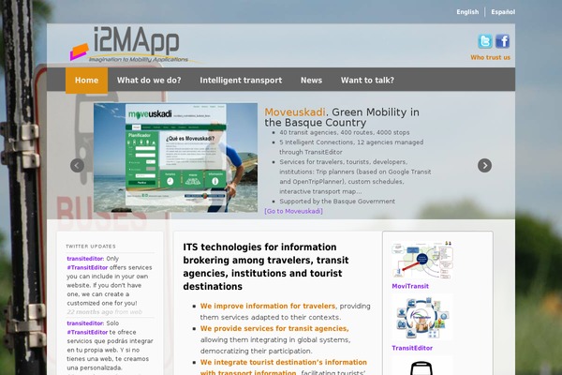Viewport: 562px width, 375px height.
Task: Click the Twitter Updates heading
Action: point(91,247)
